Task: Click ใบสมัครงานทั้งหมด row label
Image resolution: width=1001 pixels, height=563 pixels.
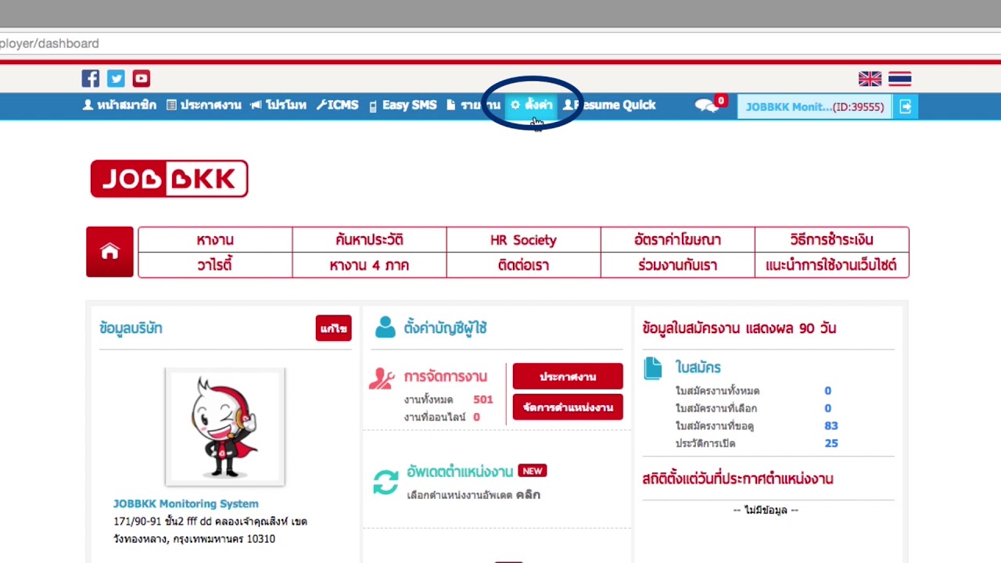Action: pos(717,391)
